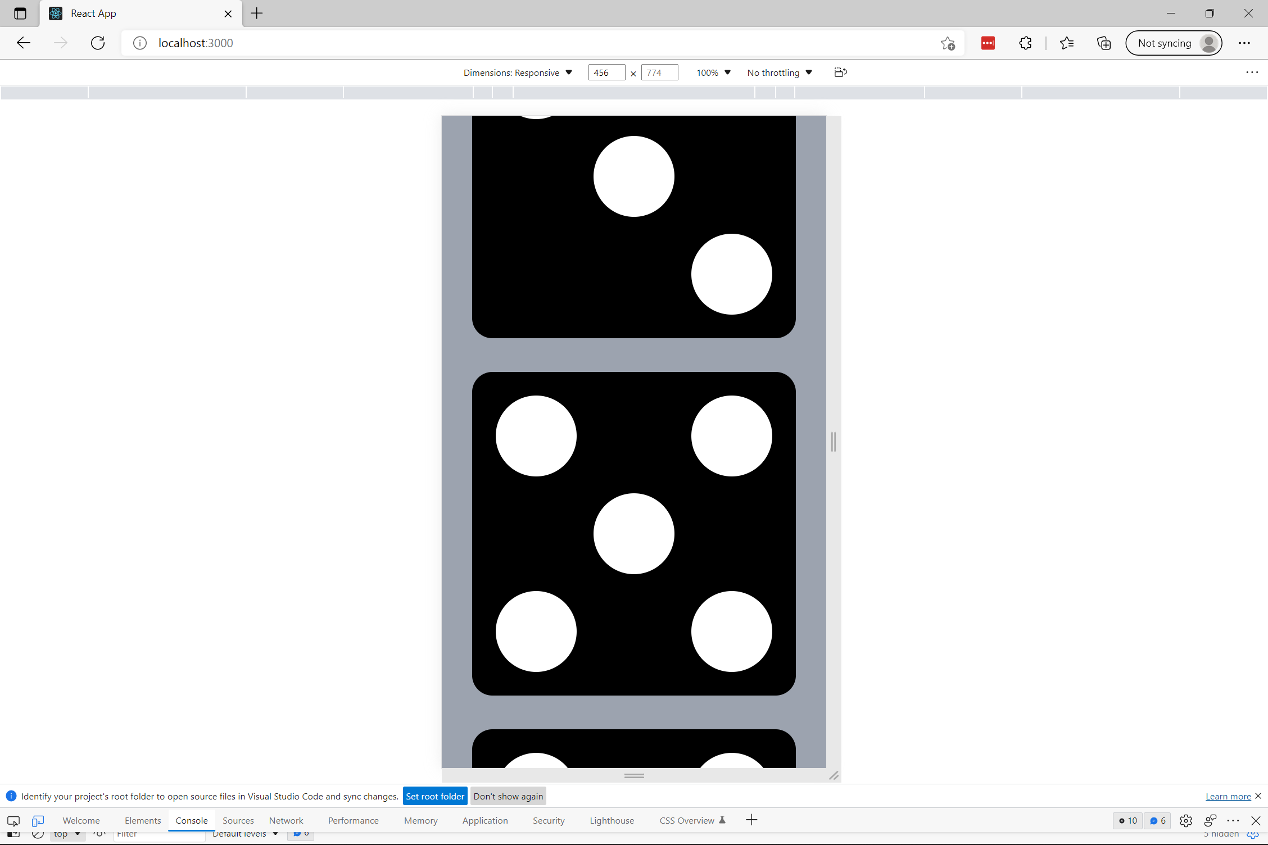1268x845 pixels.
Task: Click the viewport width field 456
Action: (x=606, y=72)
